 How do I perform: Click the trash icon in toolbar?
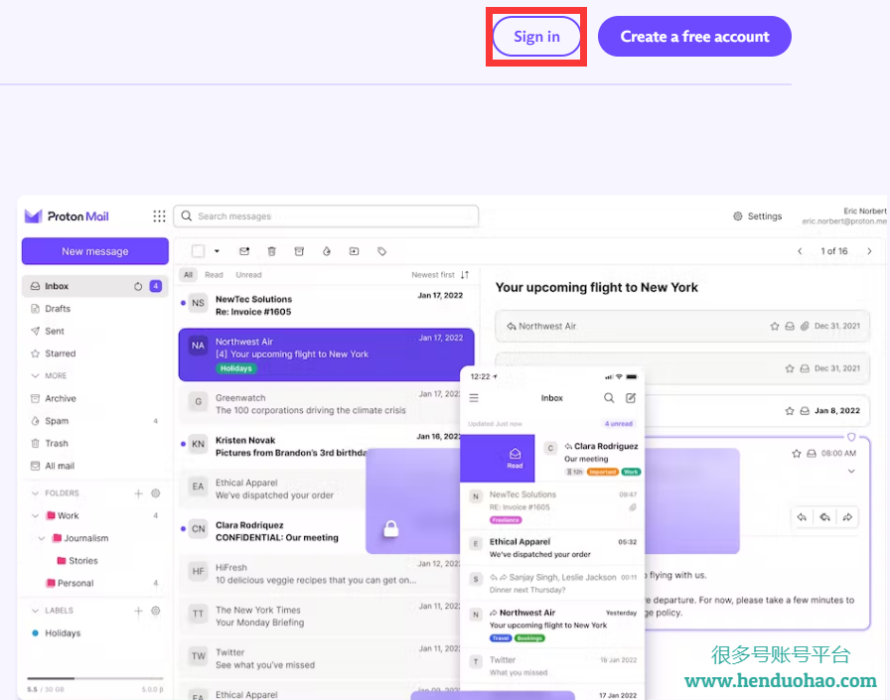[272, 251]
